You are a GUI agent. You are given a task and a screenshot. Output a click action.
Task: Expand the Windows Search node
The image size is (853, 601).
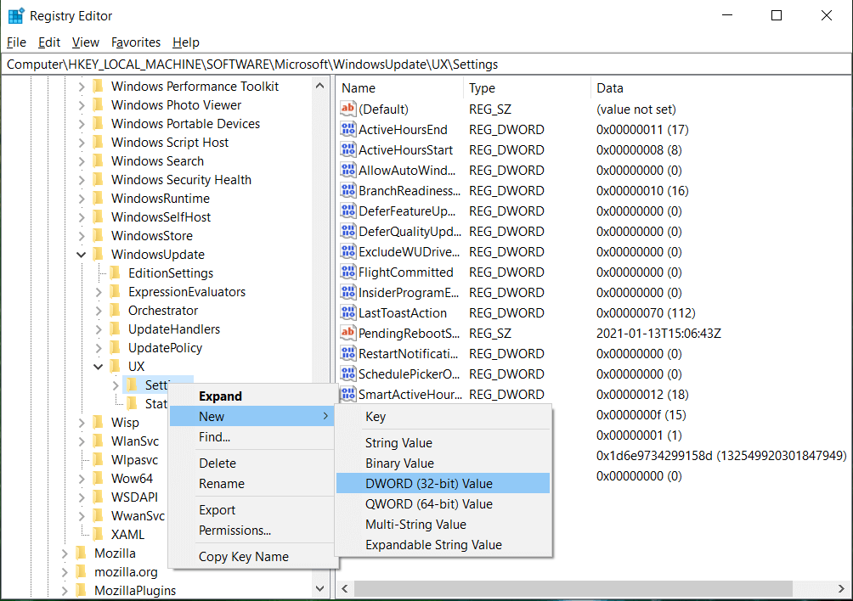(x=81, y=161)
